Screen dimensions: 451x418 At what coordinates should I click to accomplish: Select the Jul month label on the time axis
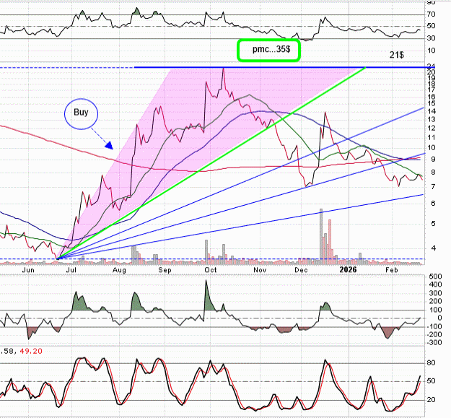point(73,269)
